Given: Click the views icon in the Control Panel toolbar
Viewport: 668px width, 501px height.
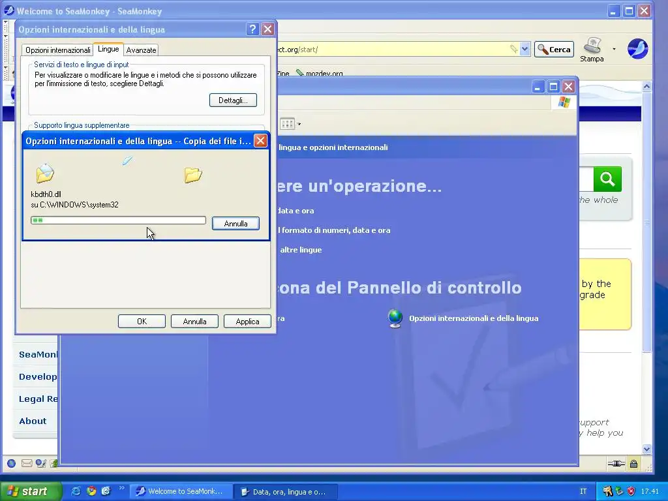Looking at the screenshot, I should tap(287, 124).
